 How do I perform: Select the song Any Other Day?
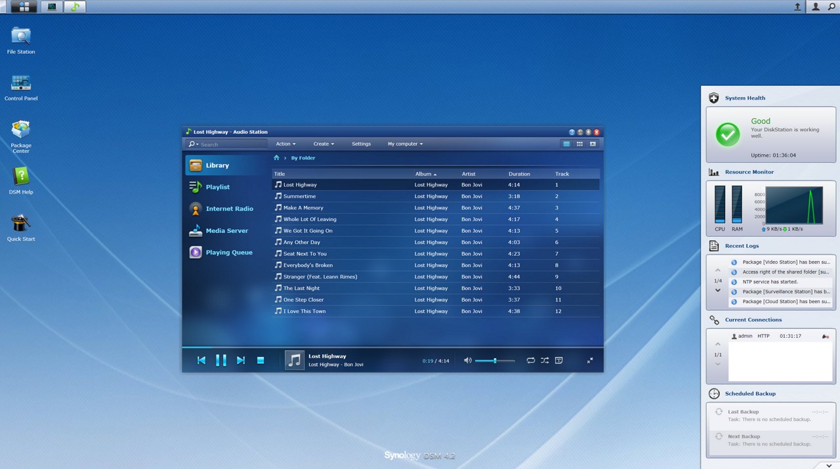(x=436, y=242)
